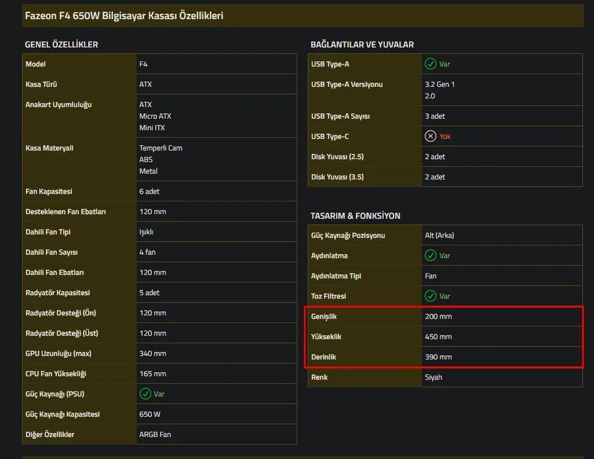Click the 'Siyah' color value
594x459 pixels.
point(433,377)
